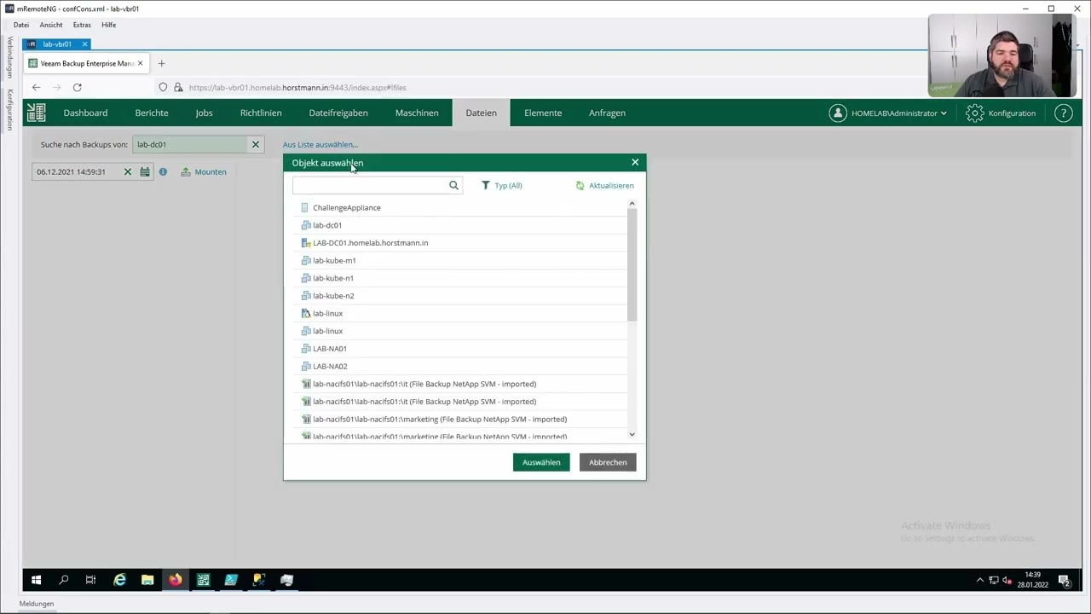Click Firefox in the taskbar
Image resolution: width=1091 pixels, height=614 pixels.
[x=175, y=580]
